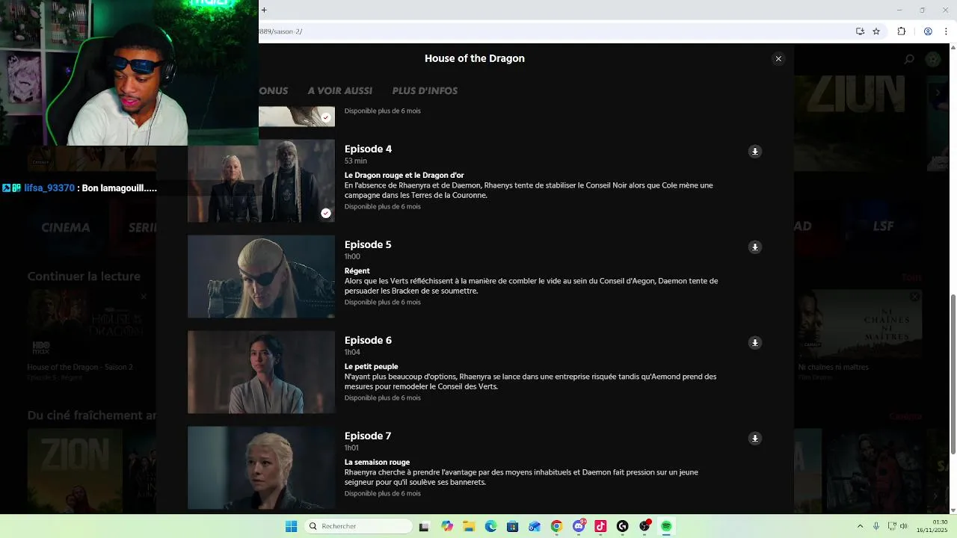Viewport: 957px width, 538px height.
Task: Open 'Continuer la lecture' section heading
Action: (x=84, y=276)
